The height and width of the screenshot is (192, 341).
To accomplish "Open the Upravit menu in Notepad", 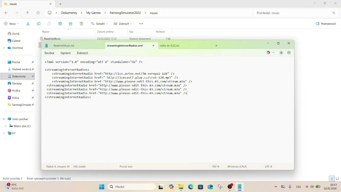I will tap(66, 53).
